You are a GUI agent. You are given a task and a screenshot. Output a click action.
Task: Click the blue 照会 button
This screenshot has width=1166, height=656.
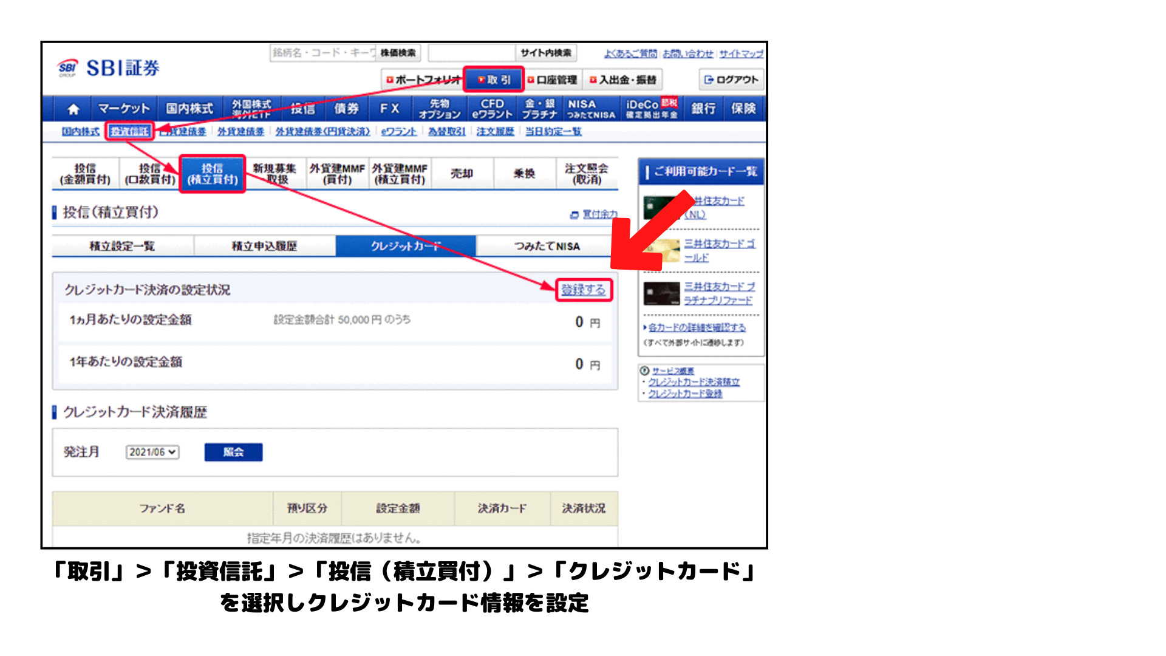pyautogui.click(x=233, y=453)
